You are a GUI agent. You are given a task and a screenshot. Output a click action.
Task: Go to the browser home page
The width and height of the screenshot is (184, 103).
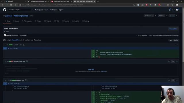coord(15,5)
